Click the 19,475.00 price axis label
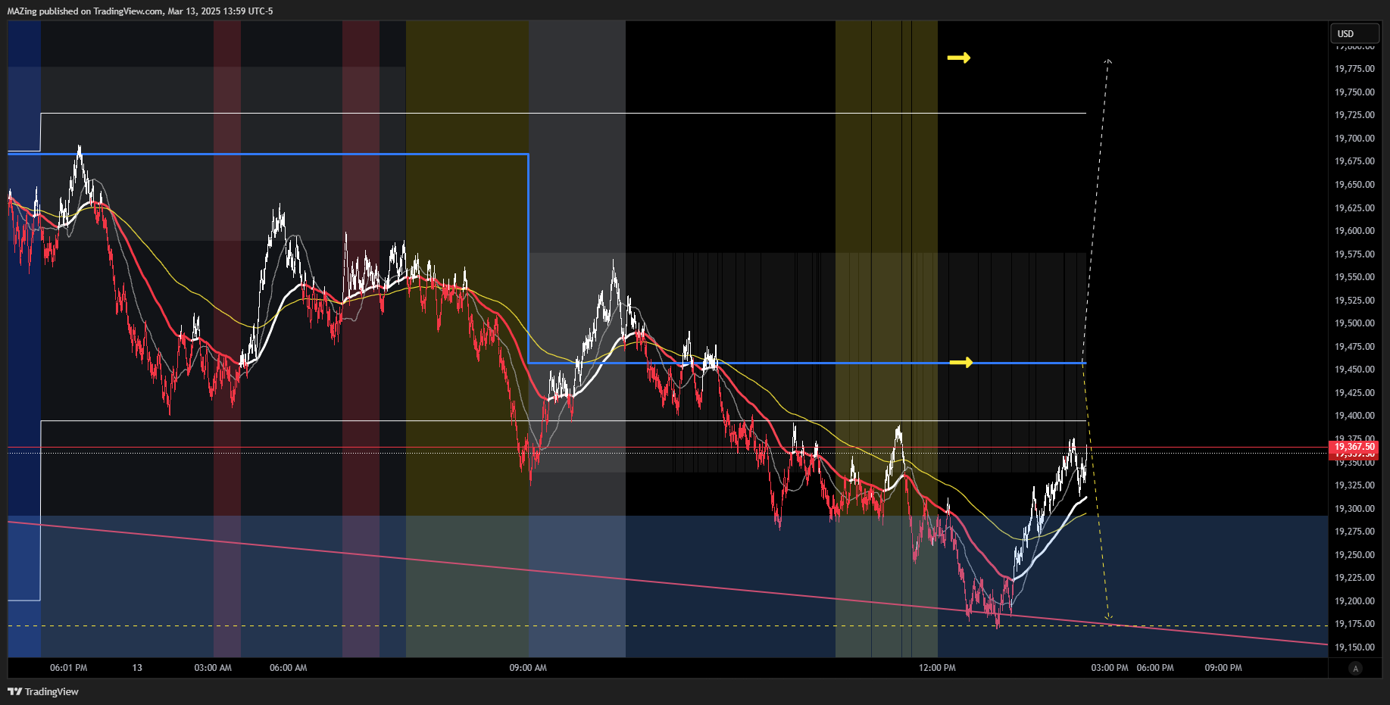 point(1354,347)
